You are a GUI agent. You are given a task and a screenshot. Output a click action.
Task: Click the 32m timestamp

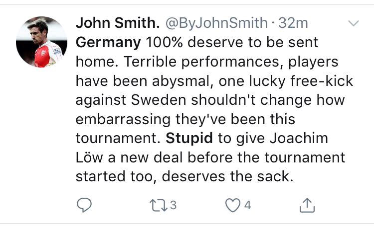pos(295,23)
